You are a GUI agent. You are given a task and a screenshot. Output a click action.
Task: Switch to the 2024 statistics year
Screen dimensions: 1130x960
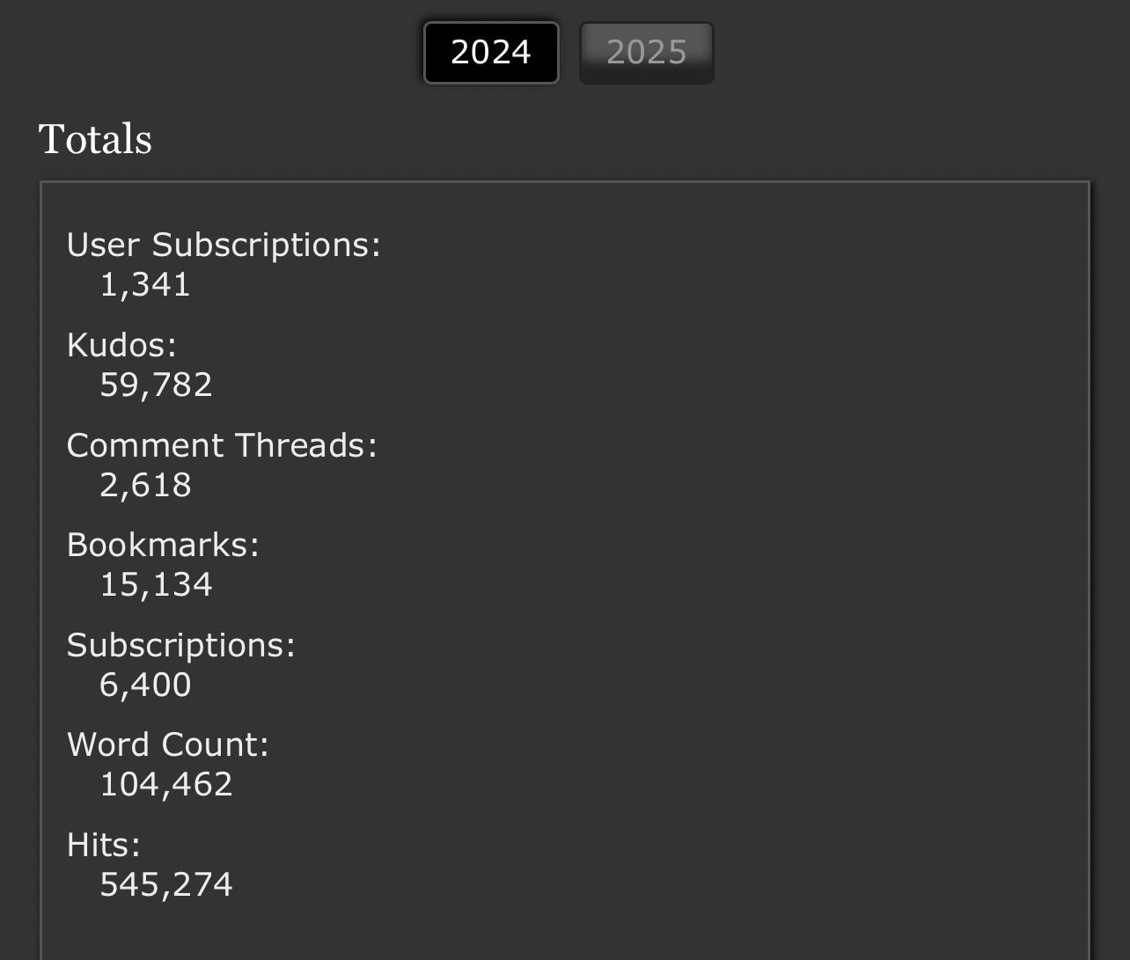[491, 53]
